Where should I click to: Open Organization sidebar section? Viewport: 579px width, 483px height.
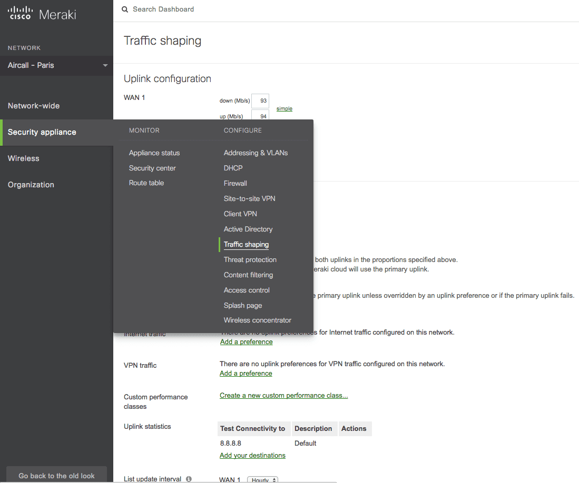point(31,185)
